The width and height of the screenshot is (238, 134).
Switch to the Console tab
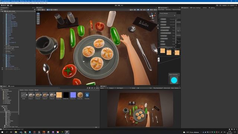(x=12, y=86)
